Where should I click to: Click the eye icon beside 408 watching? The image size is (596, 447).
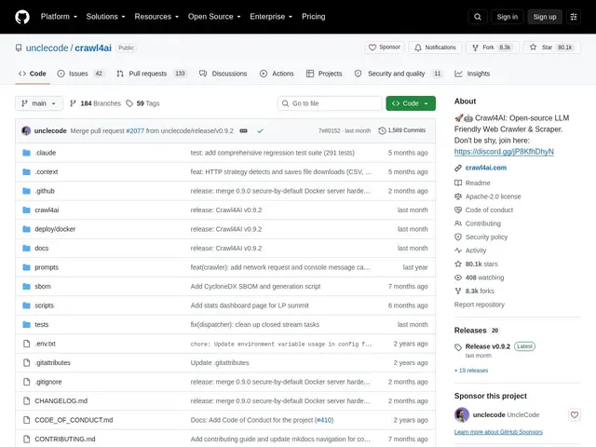tap(458, 278)
